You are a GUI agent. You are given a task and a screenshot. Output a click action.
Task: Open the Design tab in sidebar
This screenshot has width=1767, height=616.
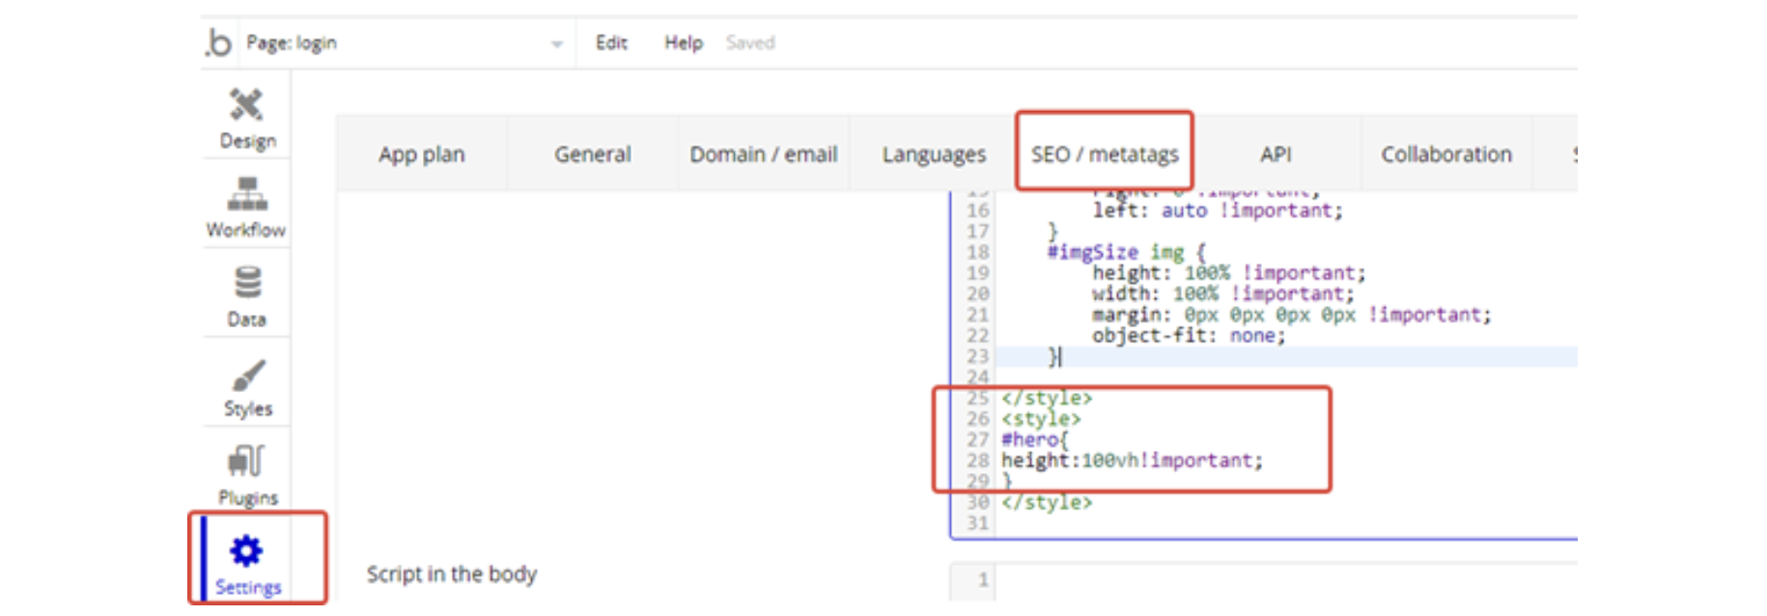click(247, 118)
